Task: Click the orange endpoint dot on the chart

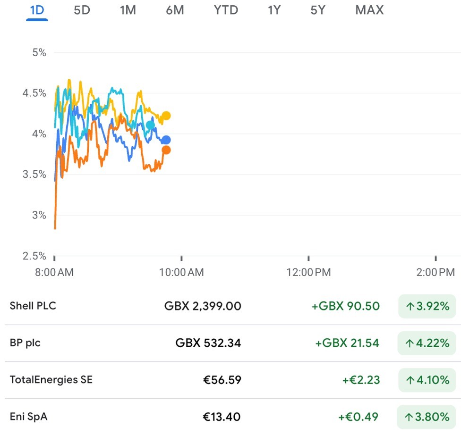Action: tap(166, 150)
